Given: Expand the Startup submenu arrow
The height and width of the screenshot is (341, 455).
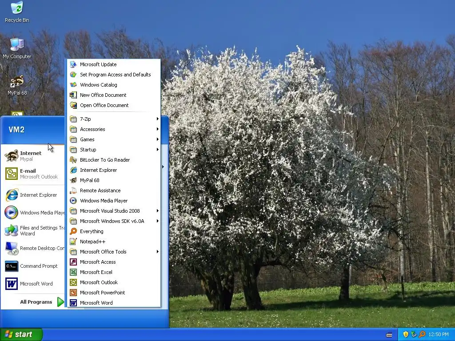Looking at the screenshot, I should pos(157,149).
